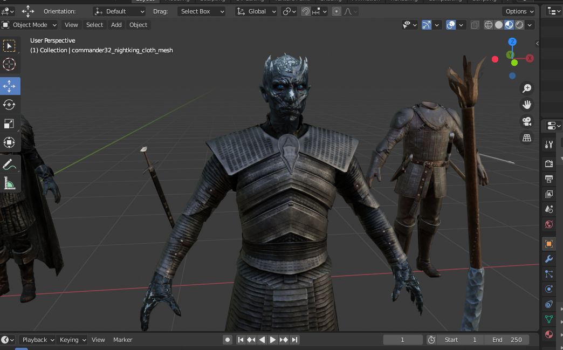Image resolution: width=563 pixels, height=350 pixels.
Task: Open the Particles properties tab
Action: 549,274
